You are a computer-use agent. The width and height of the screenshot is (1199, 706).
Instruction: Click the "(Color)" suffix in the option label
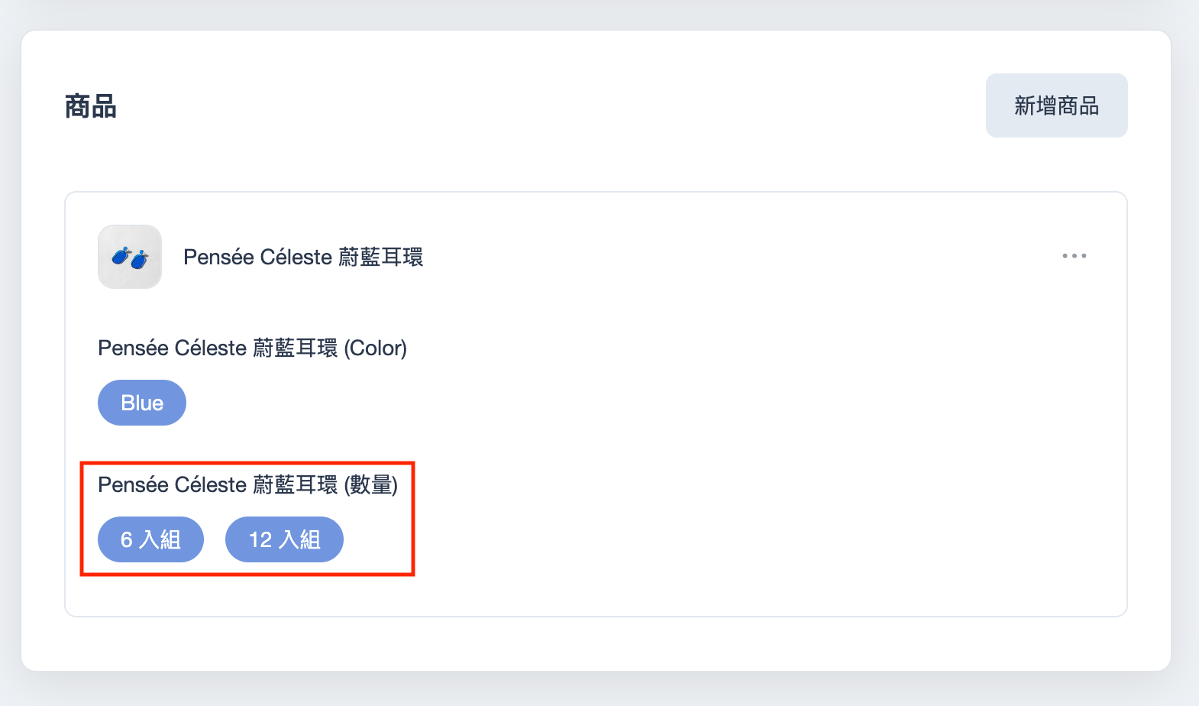[x=375, y=348]
